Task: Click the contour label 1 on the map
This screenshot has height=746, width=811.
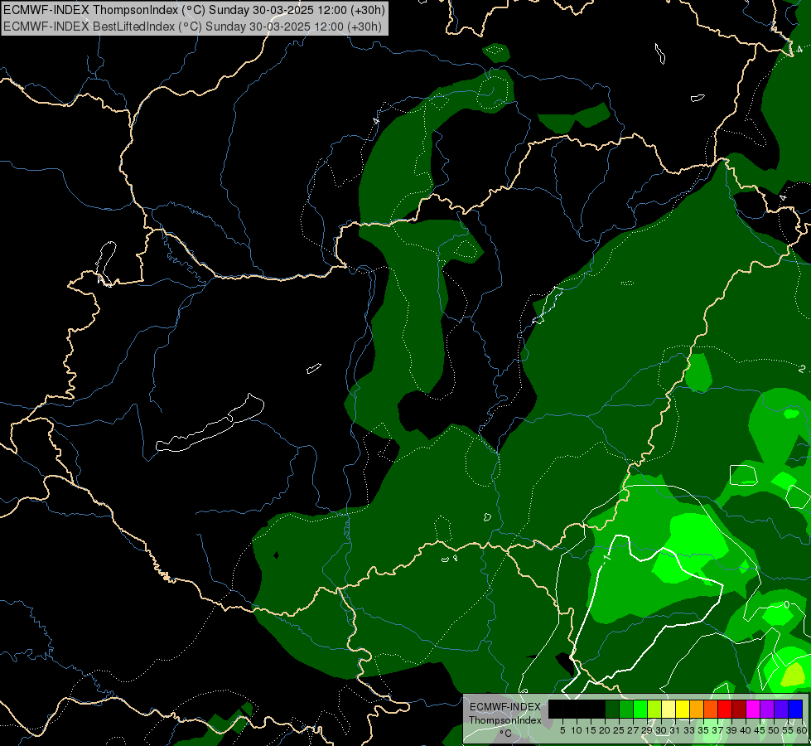Action: (606, 558)
